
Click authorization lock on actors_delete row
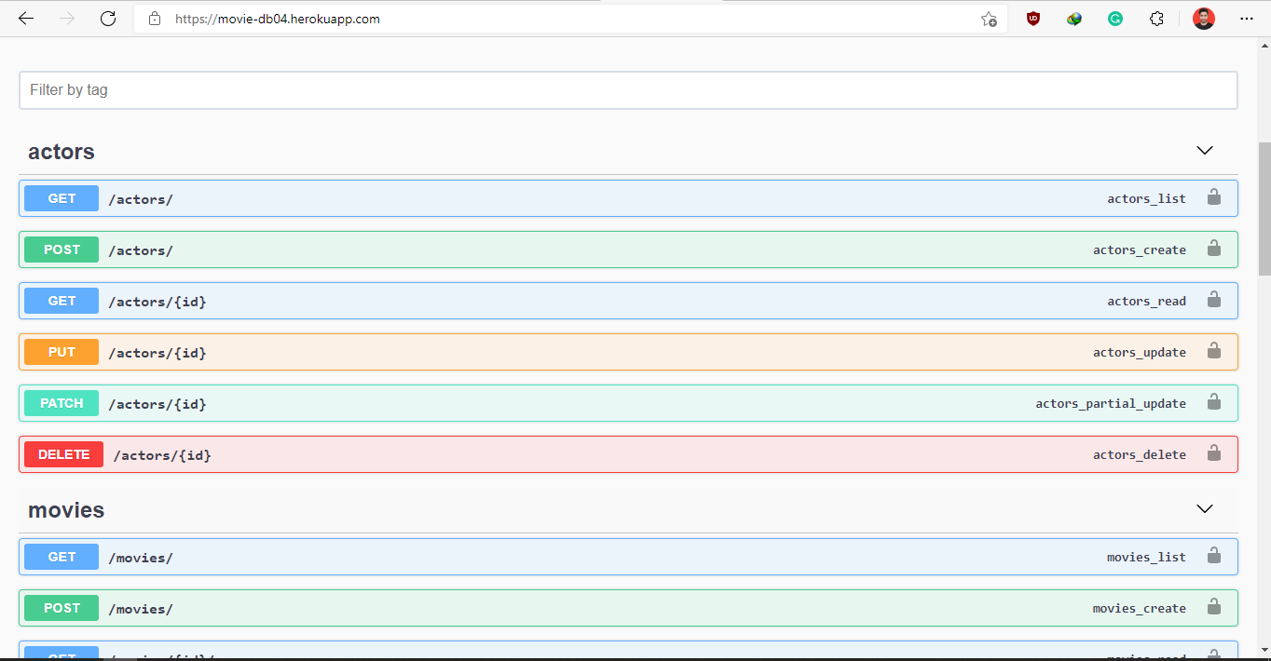coord(1213,453)
